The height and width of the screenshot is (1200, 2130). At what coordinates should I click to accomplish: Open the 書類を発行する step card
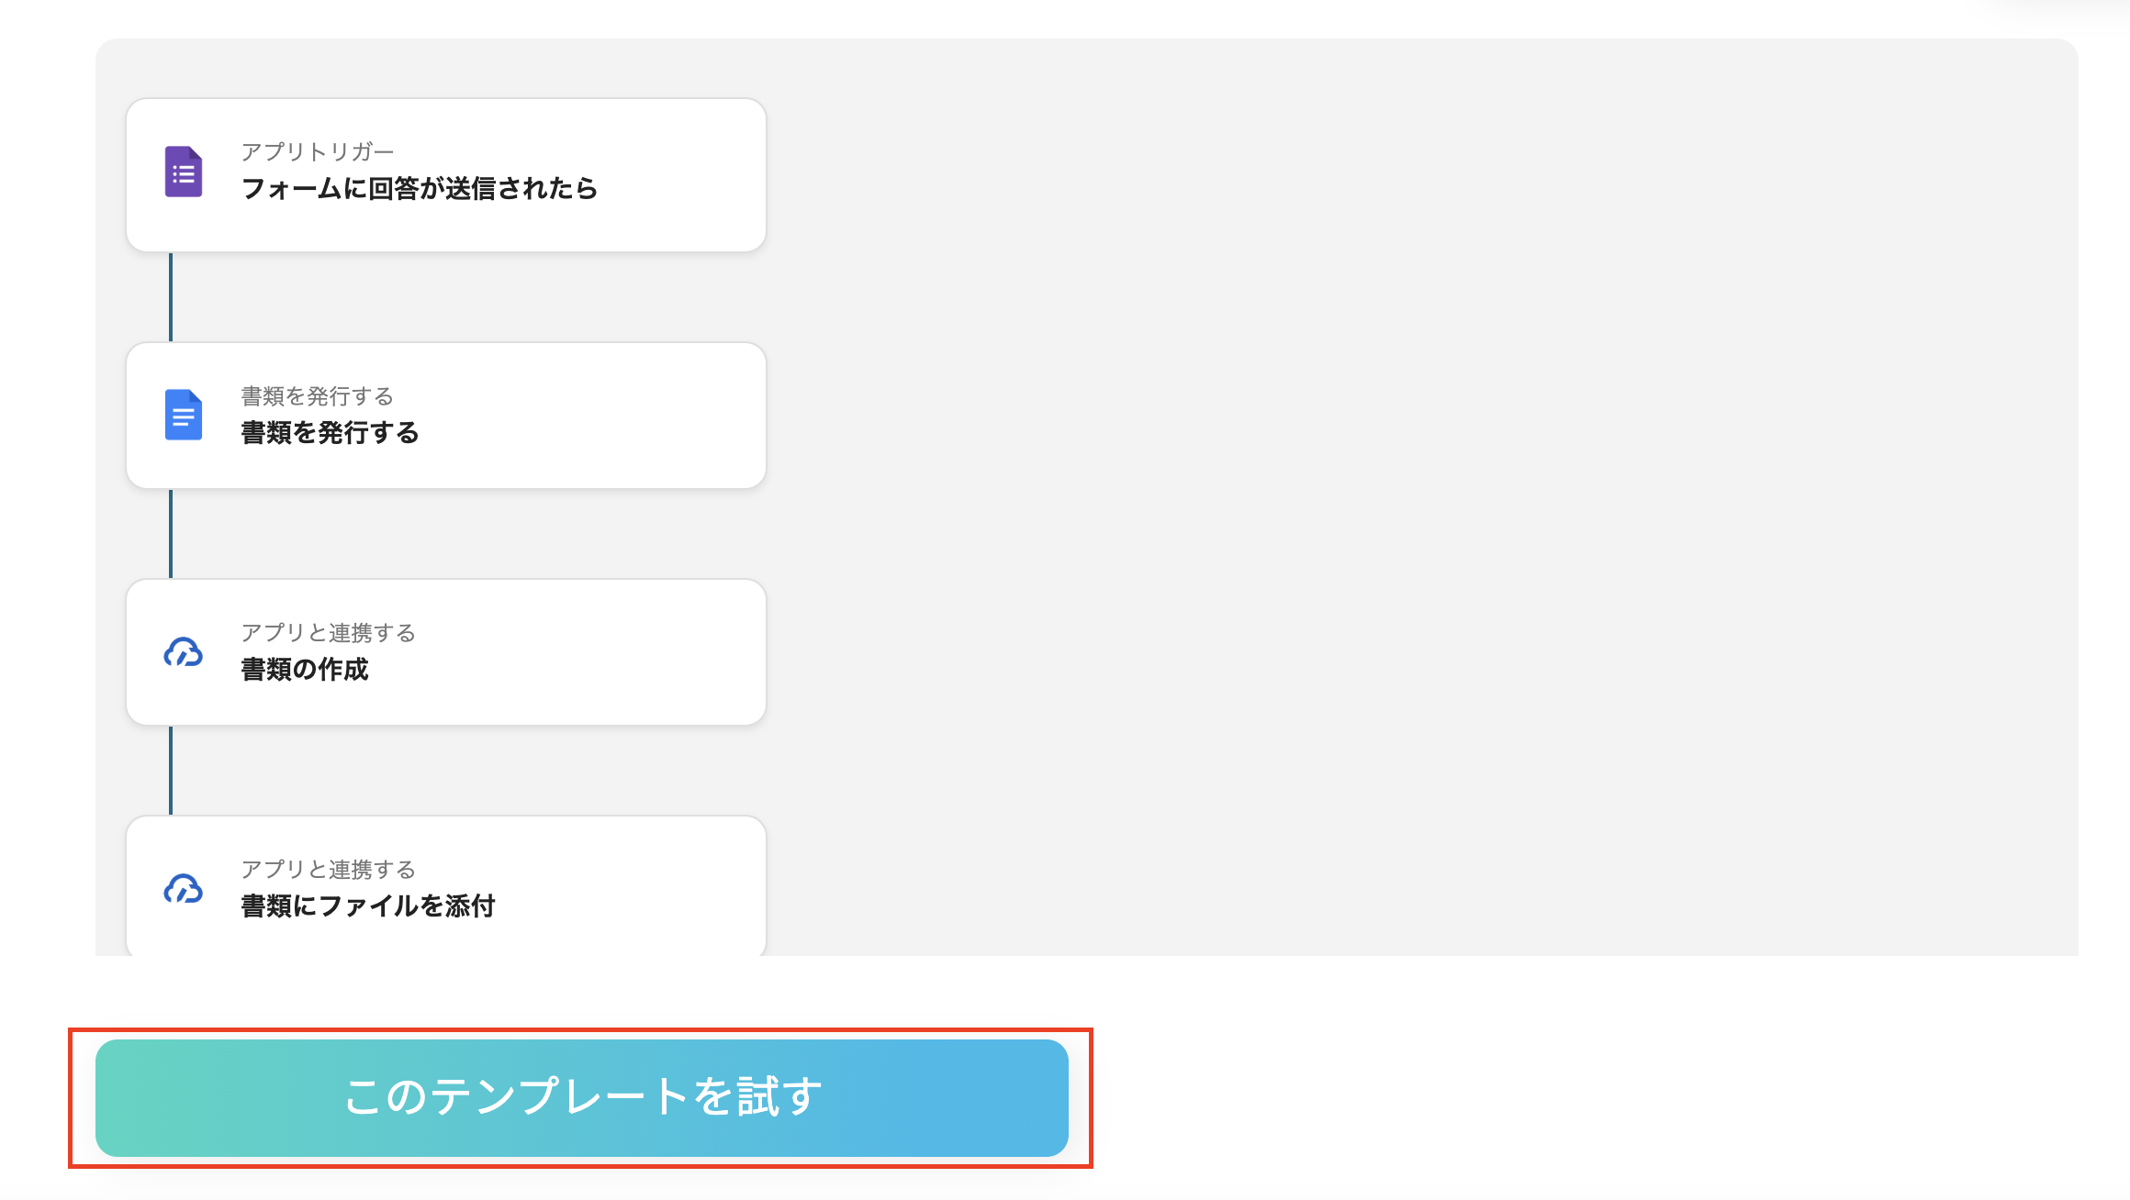[x=445, y=415]
